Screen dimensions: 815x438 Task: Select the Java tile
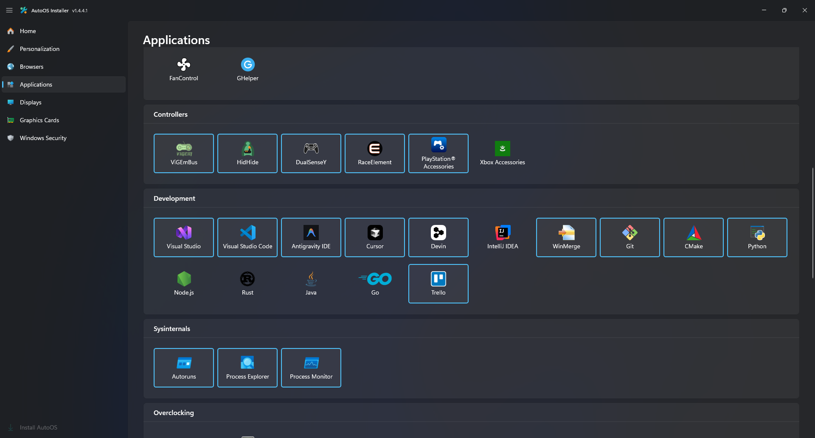pyautogui.click(x=311, y=284)
